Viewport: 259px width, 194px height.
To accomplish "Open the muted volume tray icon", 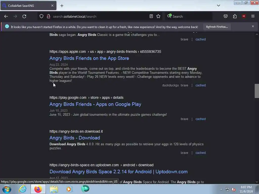I will point(233,189).
